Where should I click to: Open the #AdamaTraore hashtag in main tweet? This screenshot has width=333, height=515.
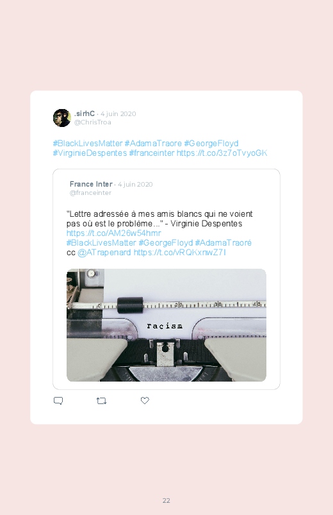[153, 144]
